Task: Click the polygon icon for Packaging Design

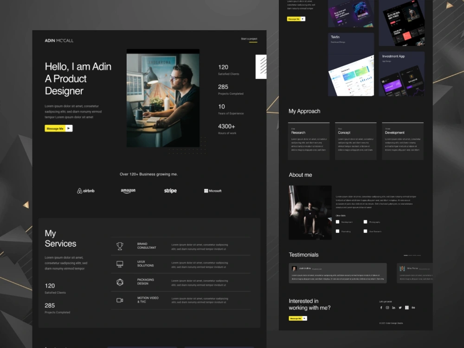Action: (x=120, y=282)
